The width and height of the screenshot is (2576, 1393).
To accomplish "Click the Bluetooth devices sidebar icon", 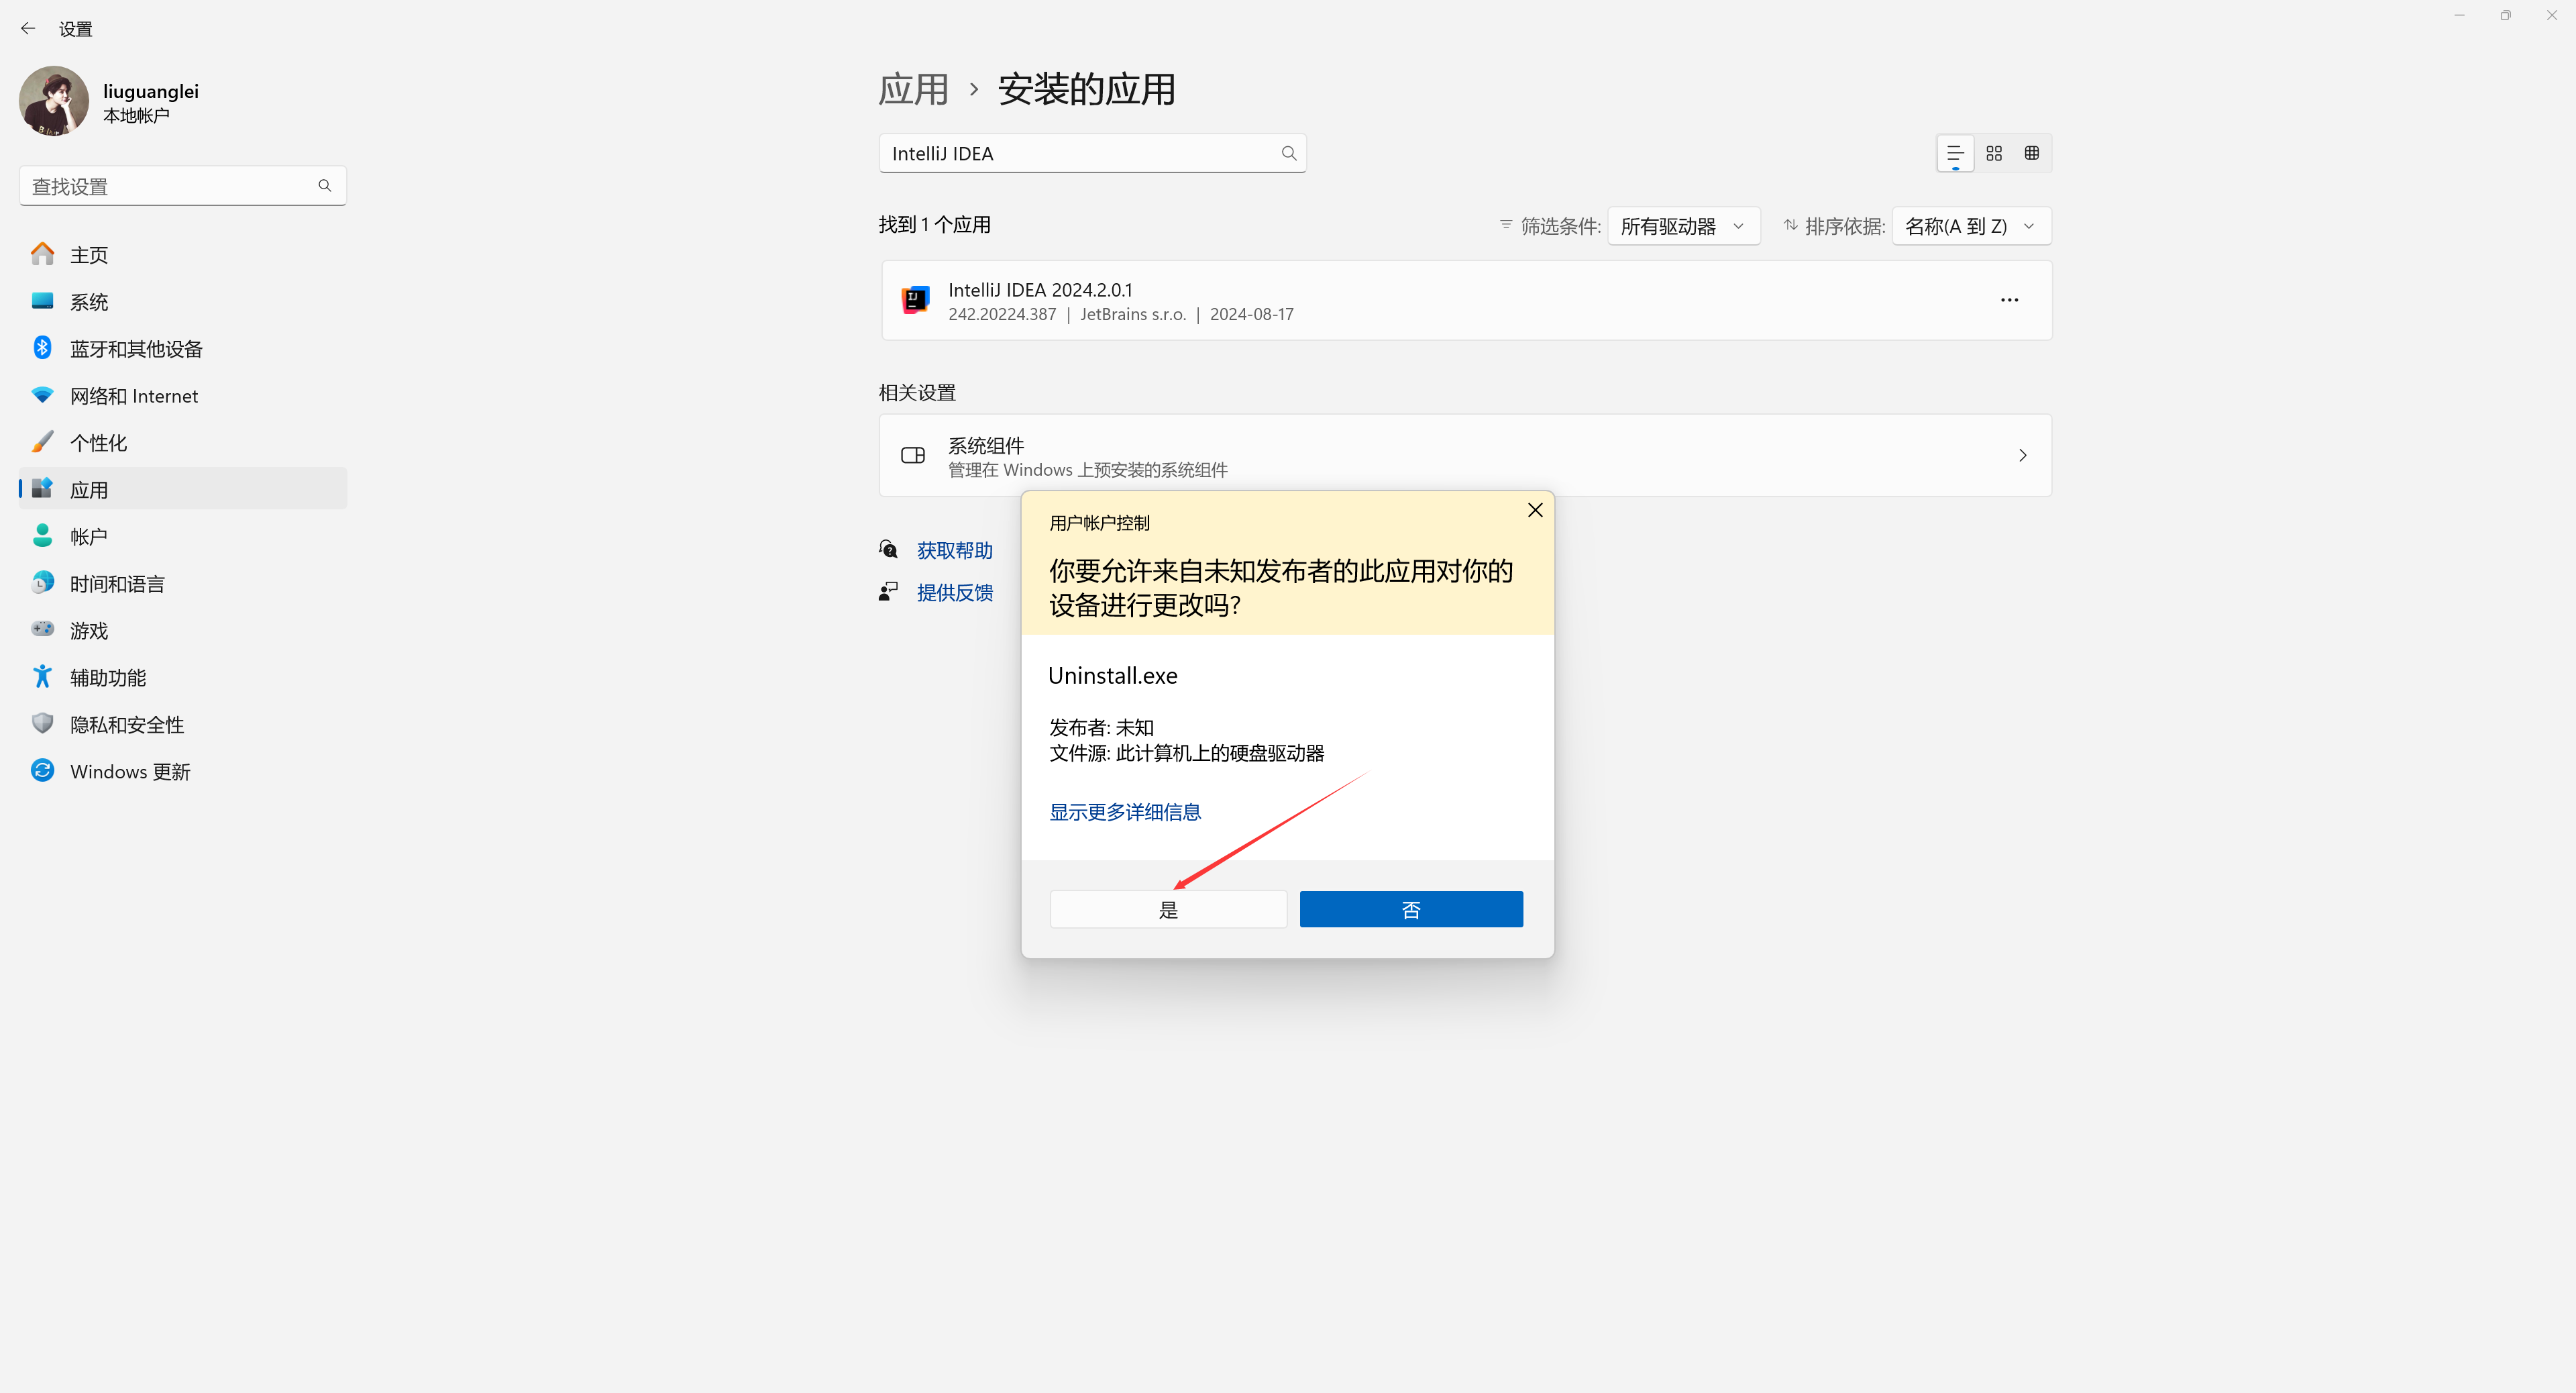I will click(42, 348).
